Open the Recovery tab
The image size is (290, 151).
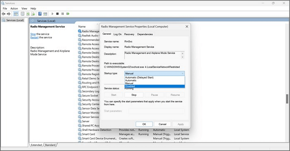pos(129,34)
